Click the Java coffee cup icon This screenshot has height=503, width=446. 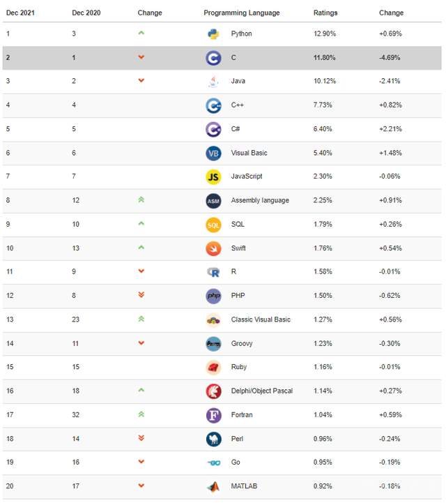[x=213, y=82]
